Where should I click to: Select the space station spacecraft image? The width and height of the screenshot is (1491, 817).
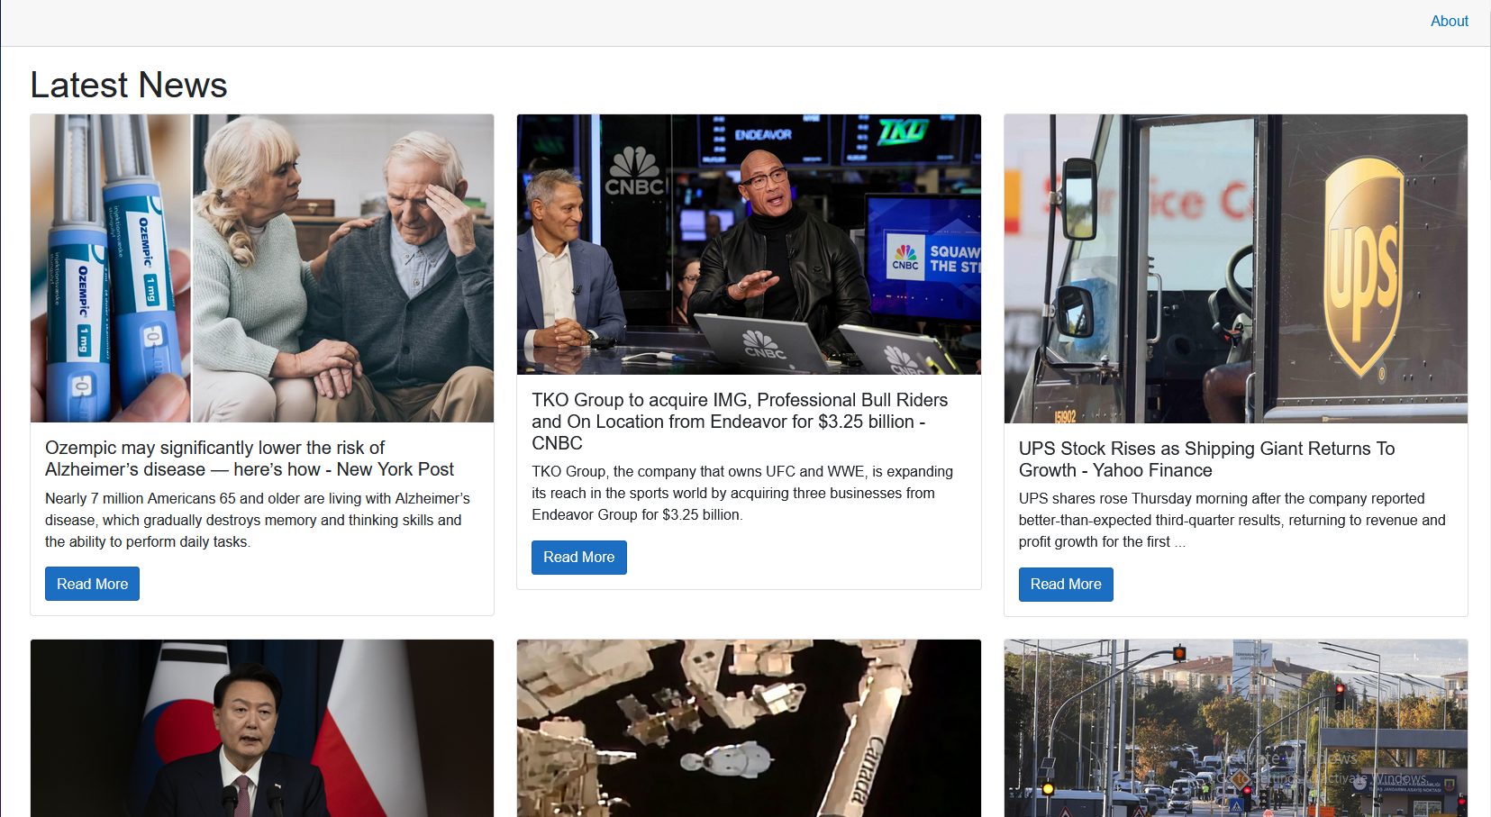pyautogui.click(x=748, y=728)
